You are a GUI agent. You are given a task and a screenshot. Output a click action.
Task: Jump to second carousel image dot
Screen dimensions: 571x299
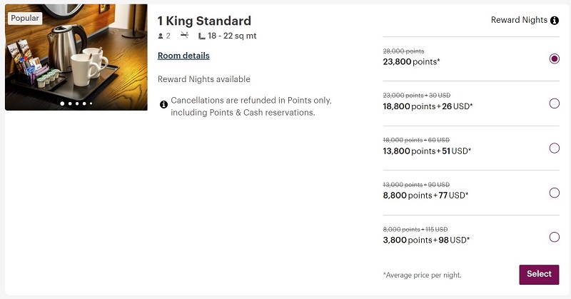coord(70,103)
